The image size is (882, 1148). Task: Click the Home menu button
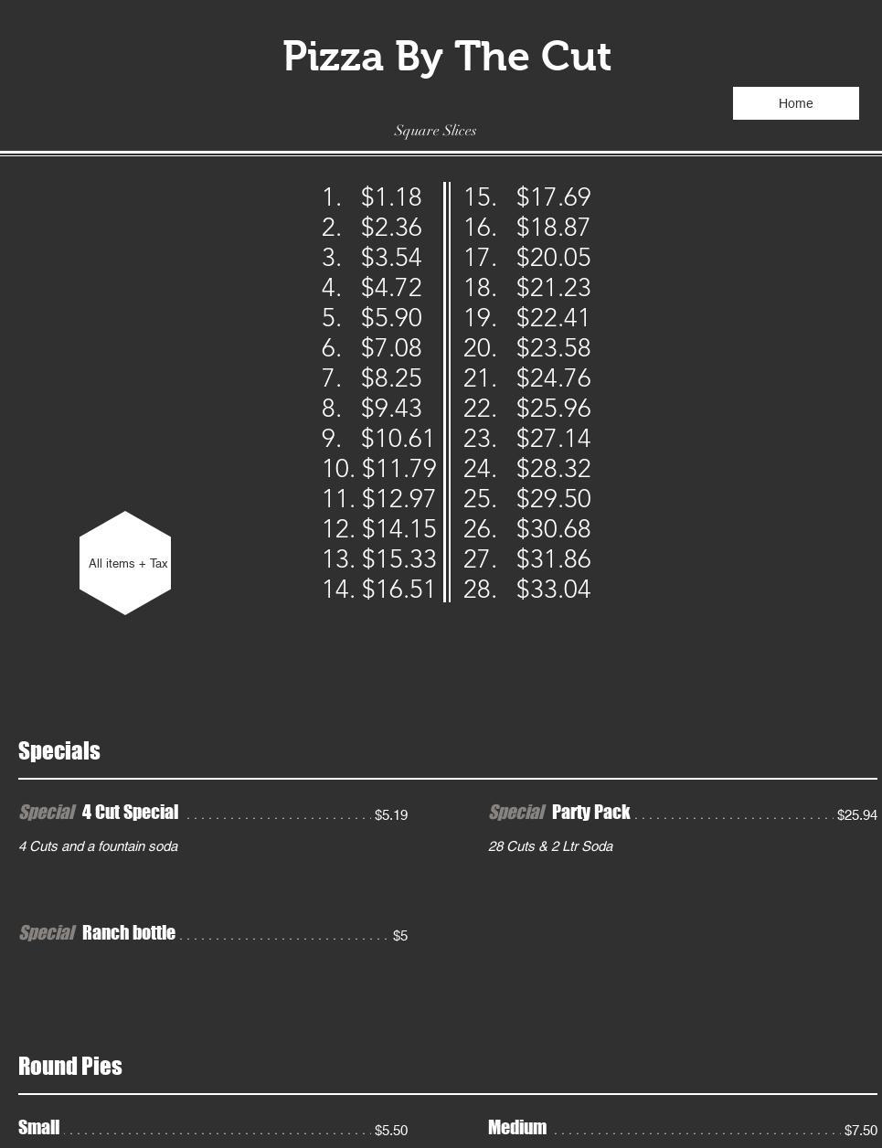point(795,103)
